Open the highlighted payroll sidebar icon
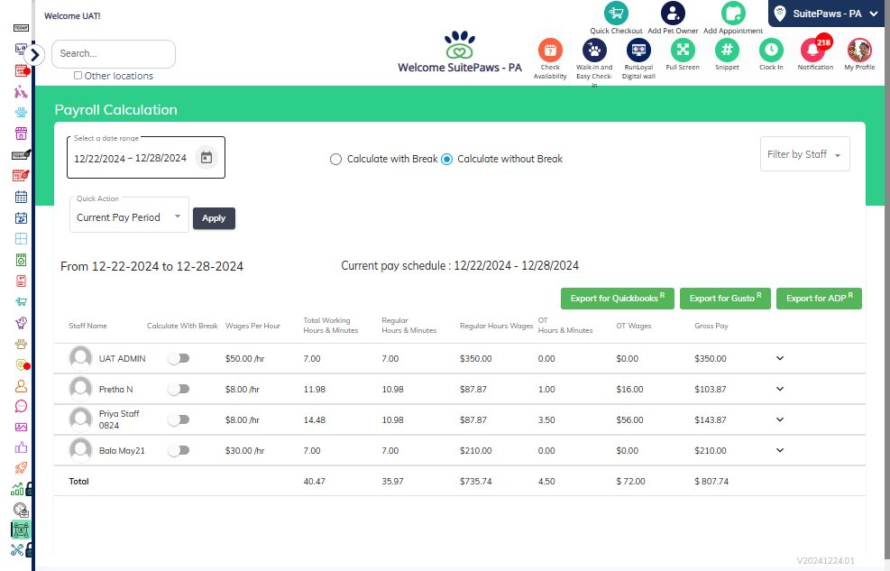 tap(21, 530)
